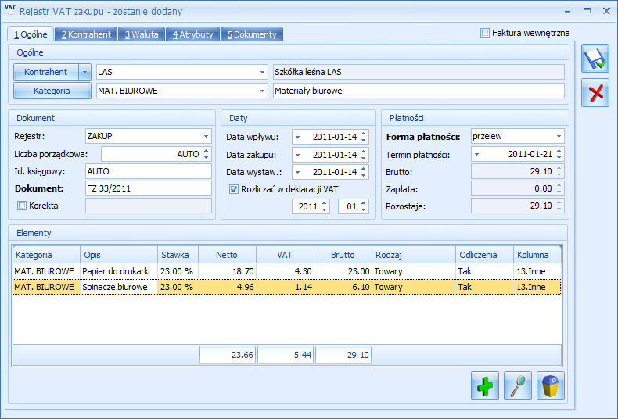Open the 4 Atrybuty tab

(192, 34)
